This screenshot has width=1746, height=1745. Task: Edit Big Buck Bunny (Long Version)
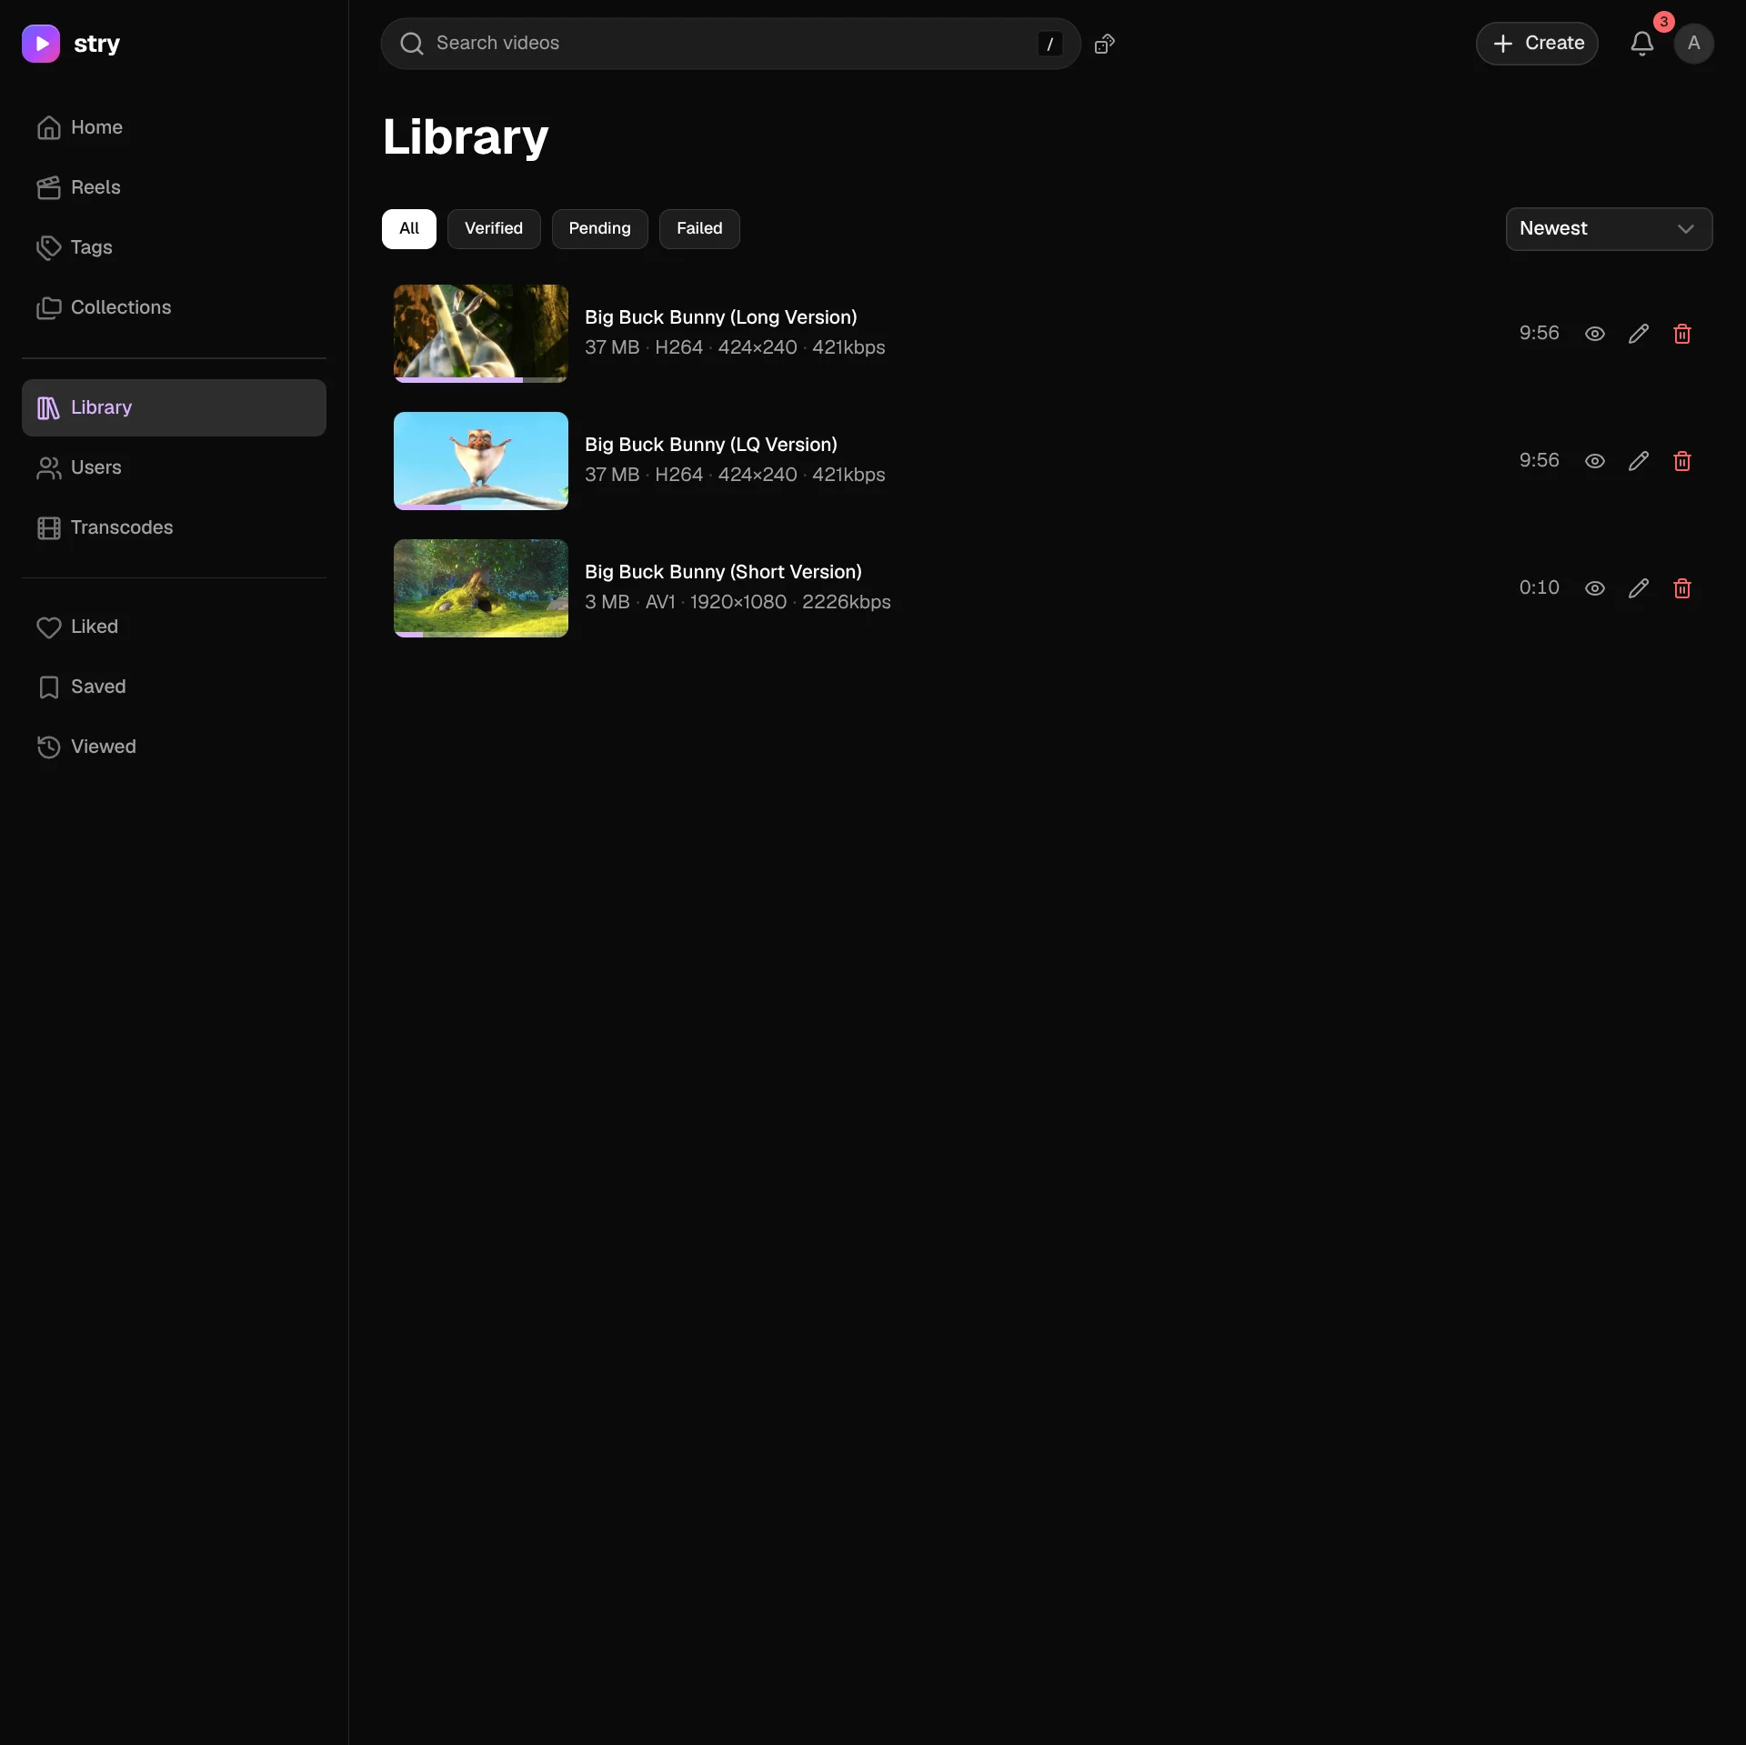(x=1639, y=334)
